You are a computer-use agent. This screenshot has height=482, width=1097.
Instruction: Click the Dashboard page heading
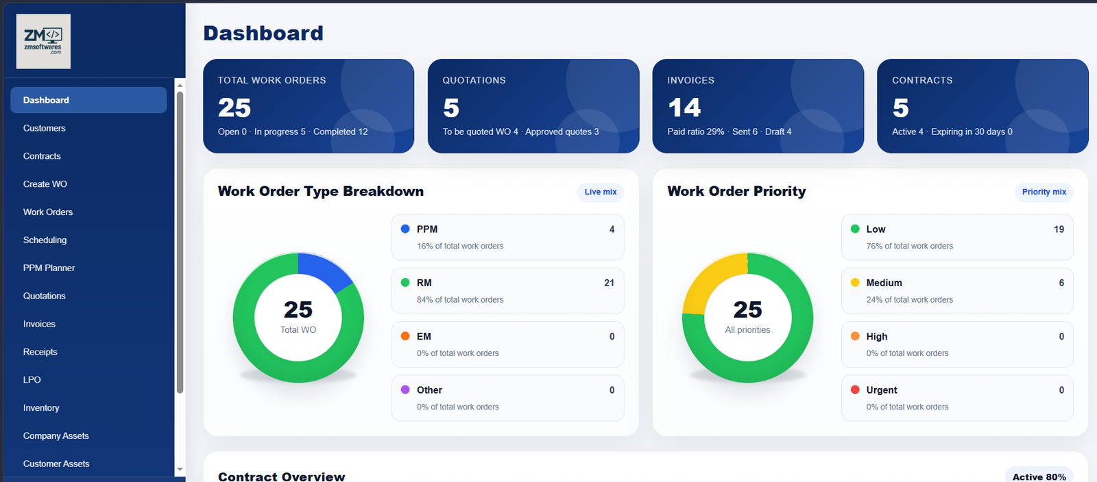coord(263,34)
